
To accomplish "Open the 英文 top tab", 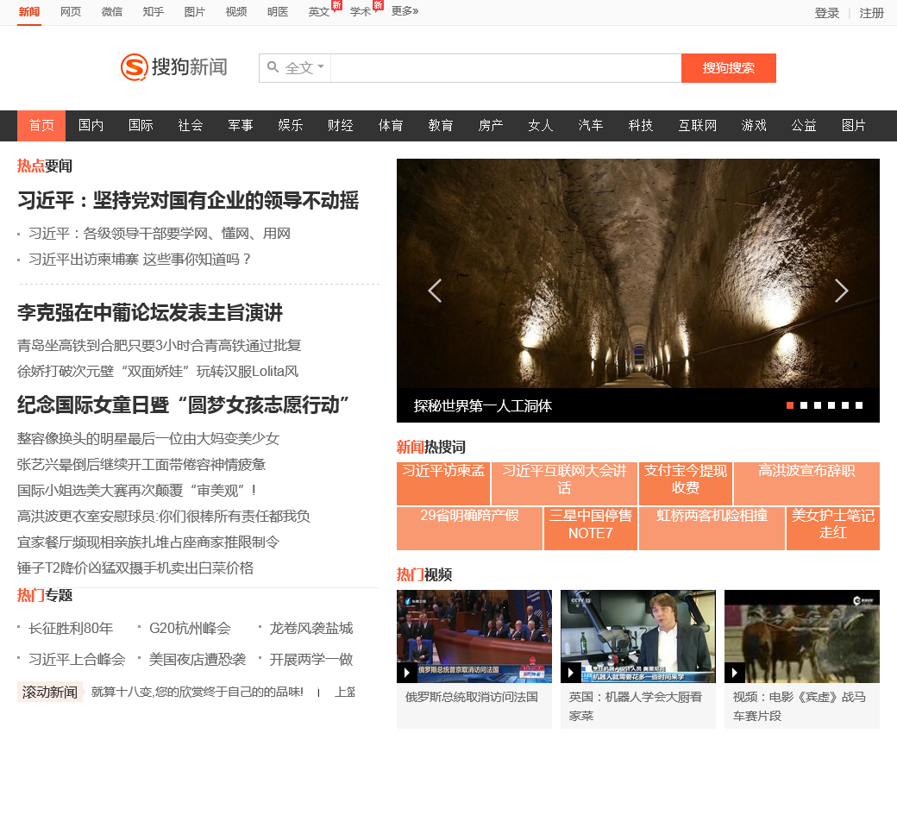I will click(318, 11).
